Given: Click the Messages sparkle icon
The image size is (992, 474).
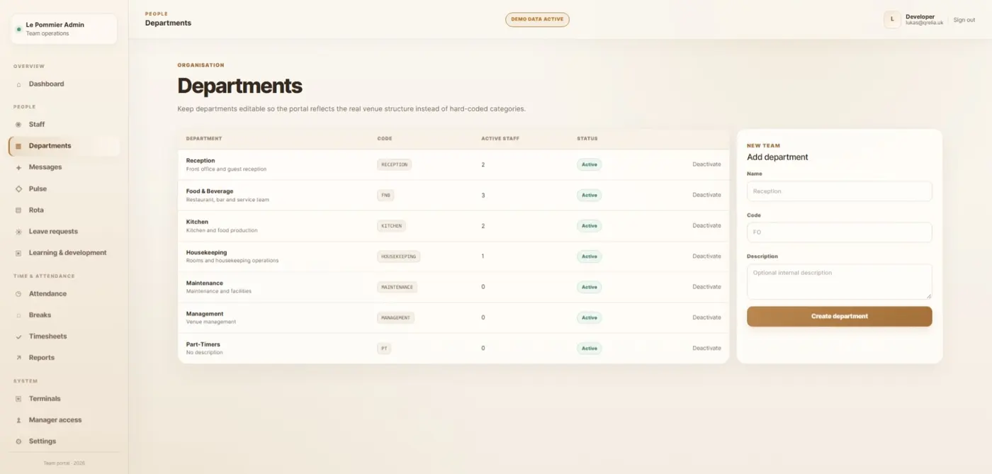Looking at the screenshot, I should click(18, 167).
